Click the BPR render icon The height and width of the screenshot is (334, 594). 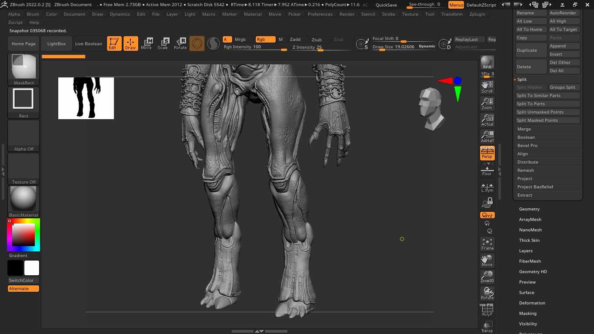[487, 62]
